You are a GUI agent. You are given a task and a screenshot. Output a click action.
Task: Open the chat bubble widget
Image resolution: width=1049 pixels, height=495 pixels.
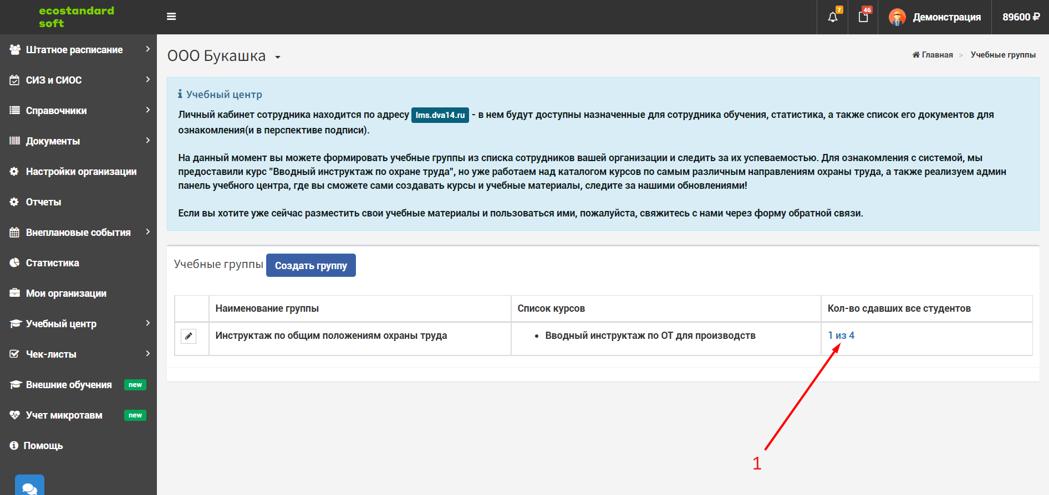(x=29, y=486)
